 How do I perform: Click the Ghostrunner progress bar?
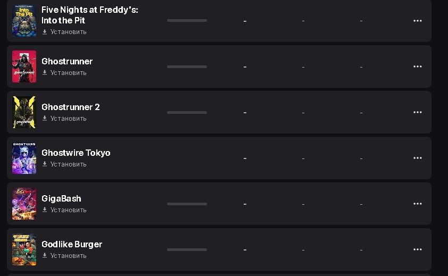[x=187, y=66]
